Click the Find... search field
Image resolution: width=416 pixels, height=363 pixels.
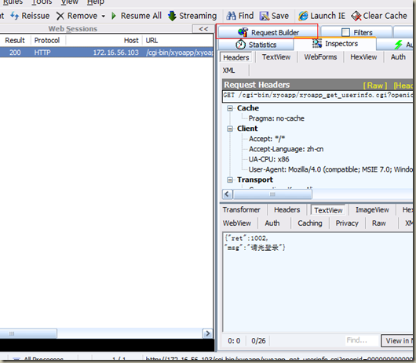[x=362, y=340]
